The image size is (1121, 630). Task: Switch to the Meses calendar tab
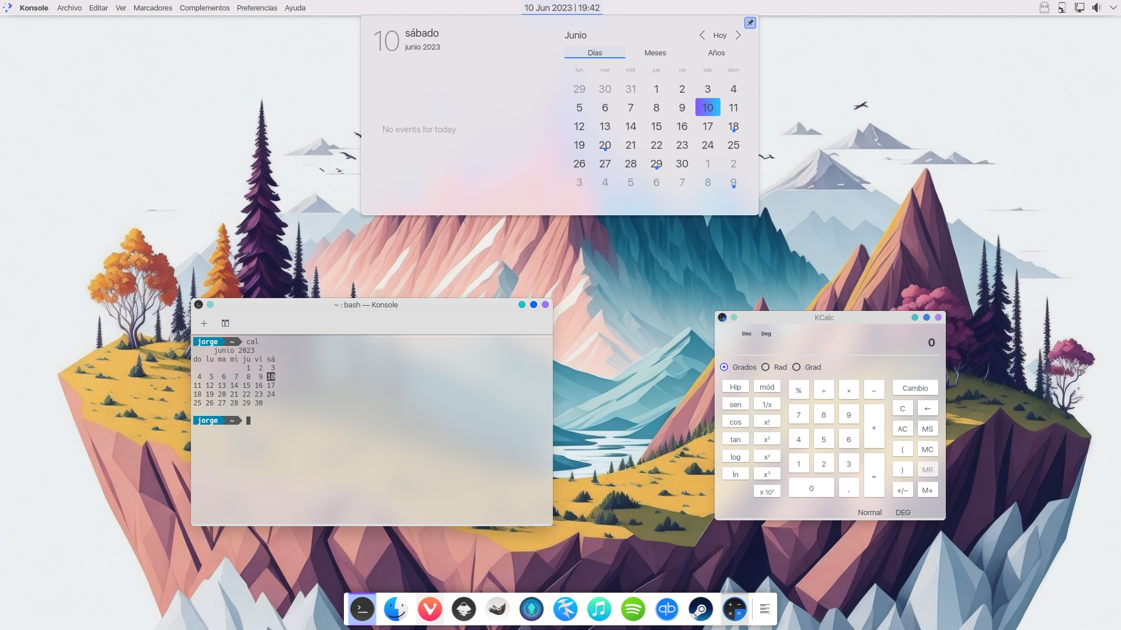coord(655,52)
